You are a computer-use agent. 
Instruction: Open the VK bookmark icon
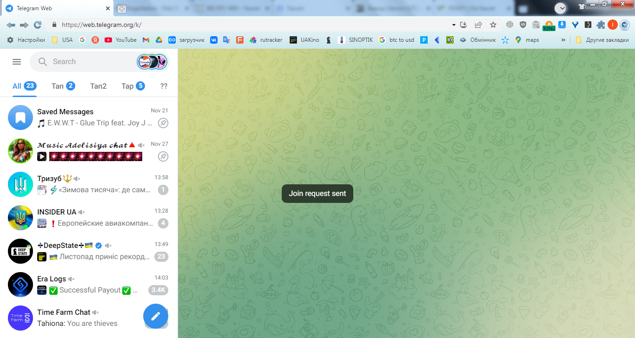(214, 40)
